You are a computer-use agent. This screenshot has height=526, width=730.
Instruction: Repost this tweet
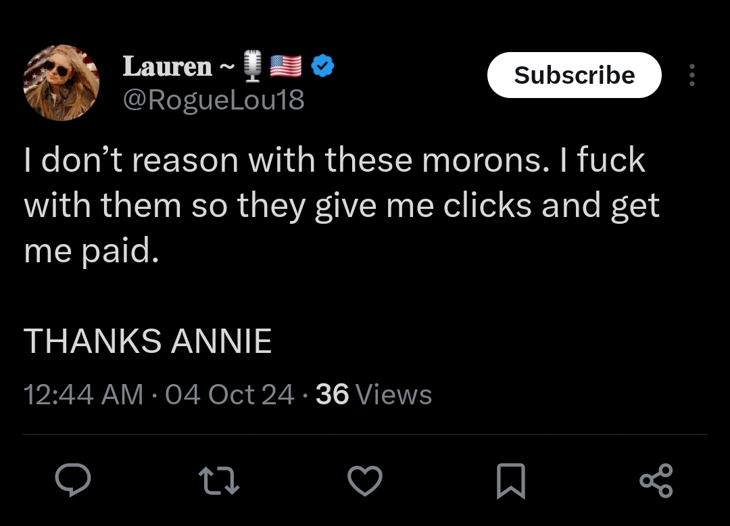tap(218, 481)
